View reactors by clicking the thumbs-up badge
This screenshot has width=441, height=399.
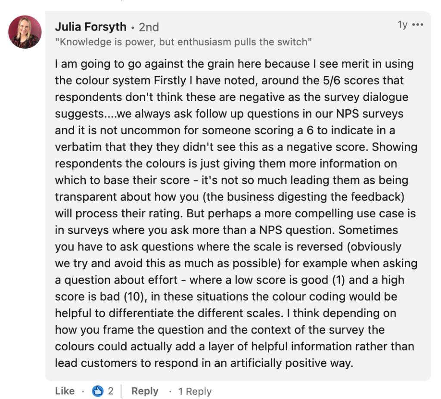pyautogui.click(x=97, y=391)
